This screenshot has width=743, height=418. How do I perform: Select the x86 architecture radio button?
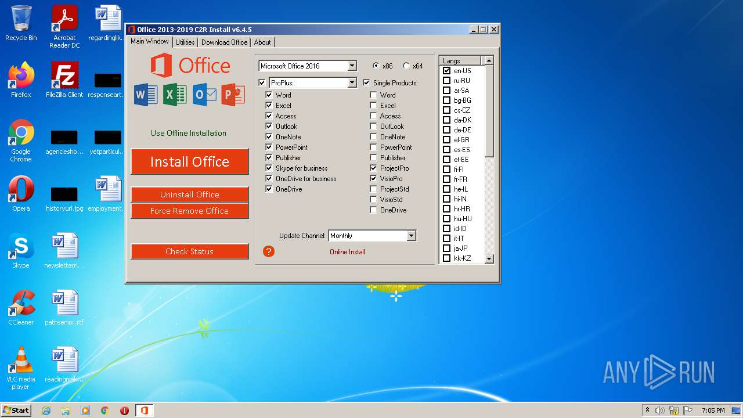coord(376,66)
